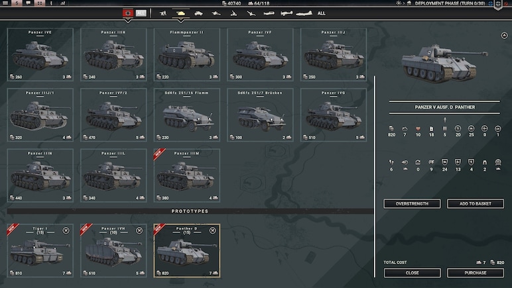Click the close defense shield showing 4
Viewport: 512px width, 288px height.
pos(471,162)
